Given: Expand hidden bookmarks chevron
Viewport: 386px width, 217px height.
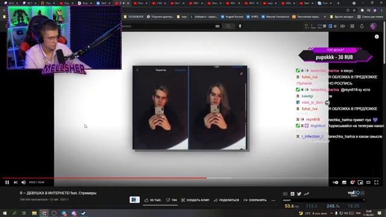Looking at the screenshot, I should click(324, 17).
